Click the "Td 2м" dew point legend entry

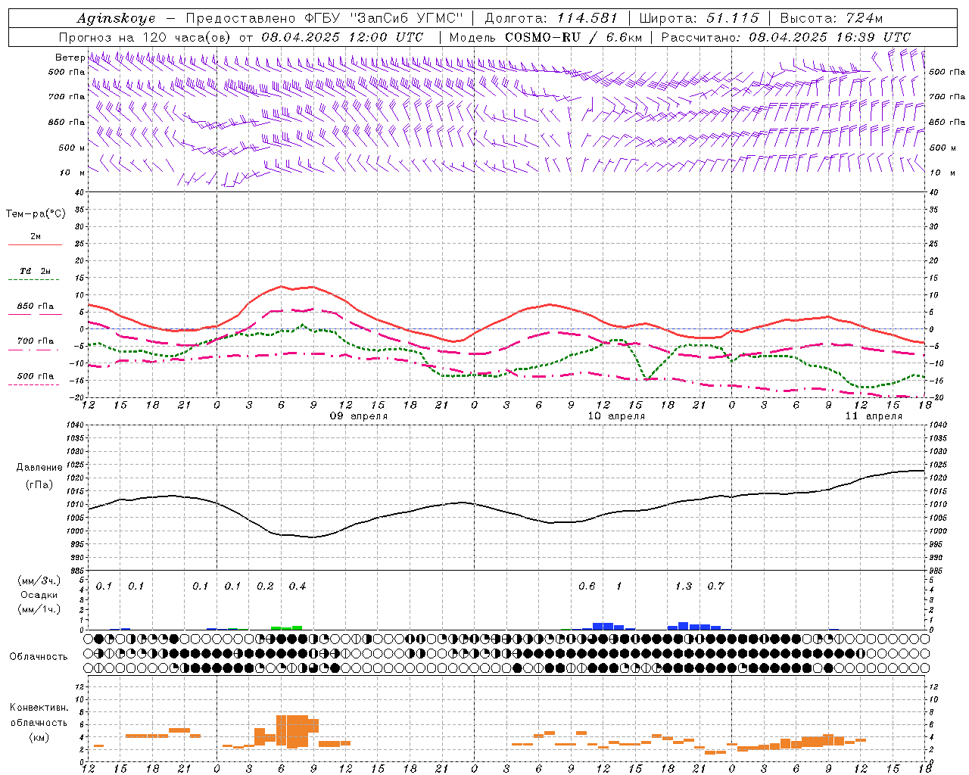pos(36,271)
